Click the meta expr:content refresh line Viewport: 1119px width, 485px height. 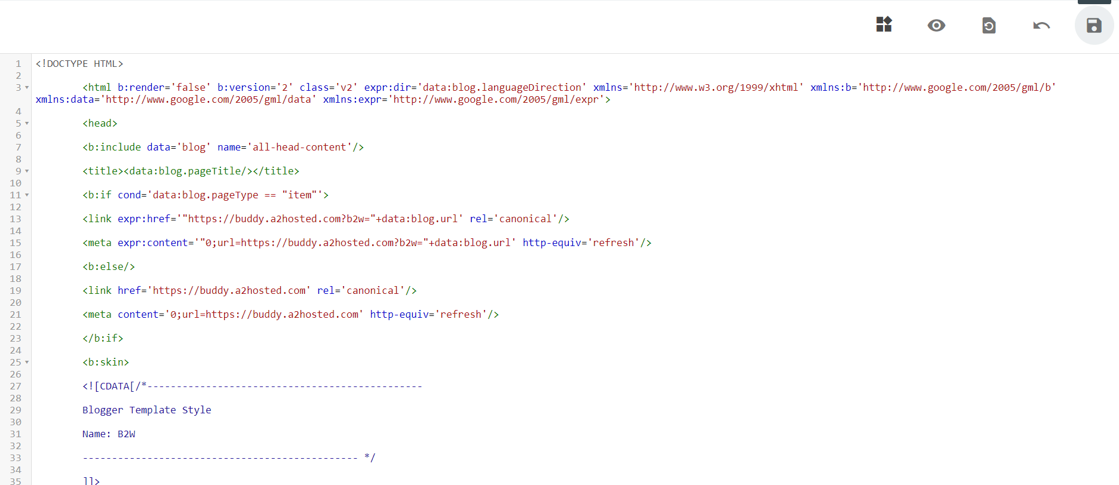[367, 242]
